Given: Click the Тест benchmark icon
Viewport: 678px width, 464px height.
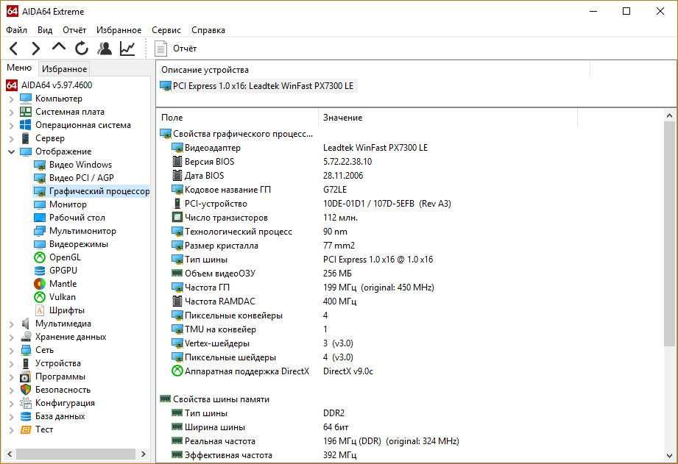Looking at the screenshot, I should tap(26, 430).
